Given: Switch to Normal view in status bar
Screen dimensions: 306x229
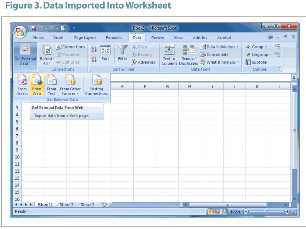Looking at the screenshot, I should click(211, 211).
